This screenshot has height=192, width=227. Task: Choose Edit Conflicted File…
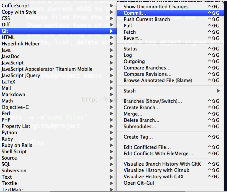coord(170,147)
